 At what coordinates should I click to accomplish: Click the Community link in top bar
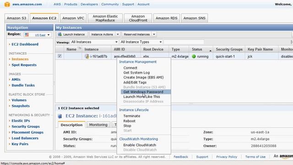110,4
